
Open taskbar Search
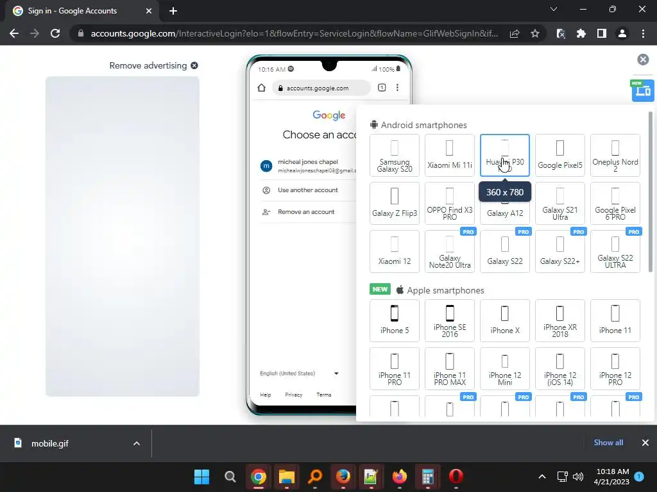pyautogui.click(x=230, y=477)
